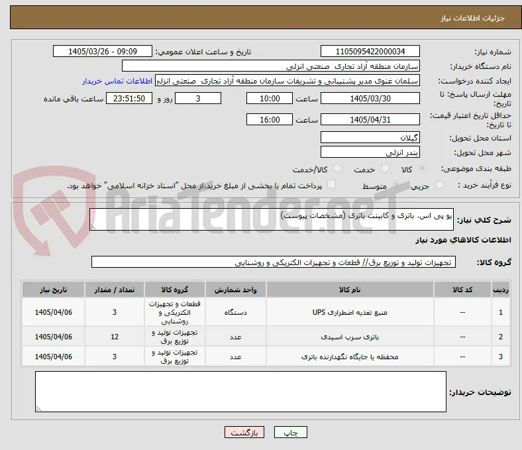Select the خدمت radio button
The width and height of the screenshot is (522, 450).
coord(385,168)
